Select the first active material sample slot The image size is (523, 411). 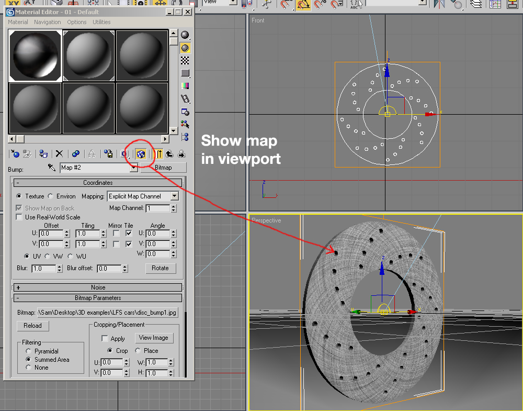point(35,55)
